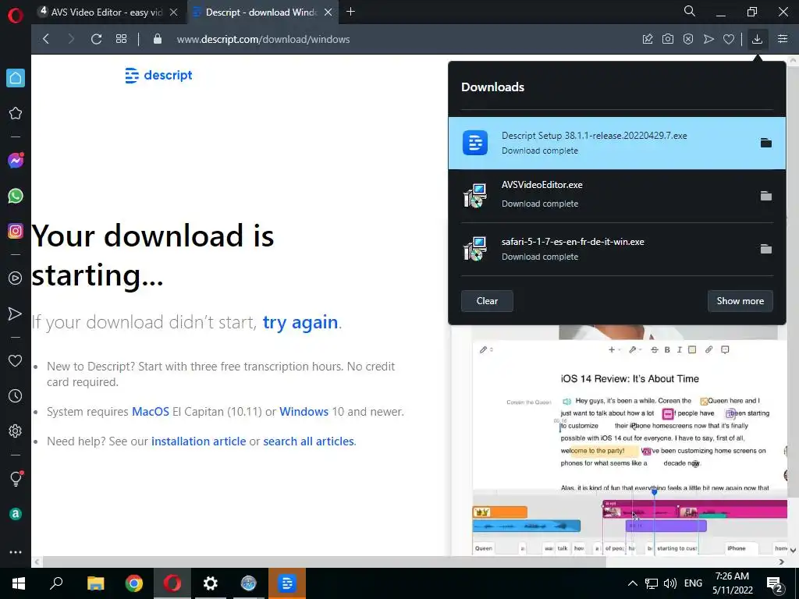Show hidden tray icons chevron

(x=632, y=583)
